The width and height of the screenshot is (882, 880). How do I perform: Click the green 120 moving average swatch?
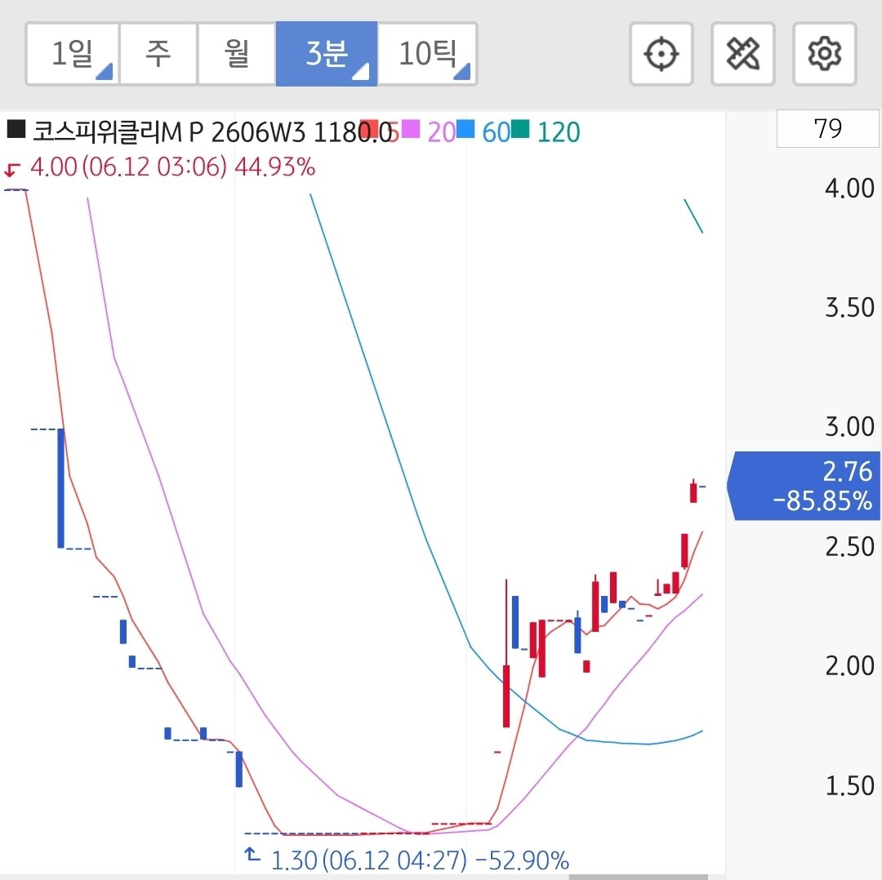click(x=520, y=129)
